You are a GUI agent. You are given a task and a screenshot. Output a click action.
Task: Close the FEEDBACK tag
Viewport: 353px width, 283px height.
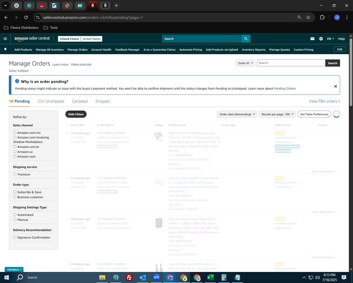point(21,269)
